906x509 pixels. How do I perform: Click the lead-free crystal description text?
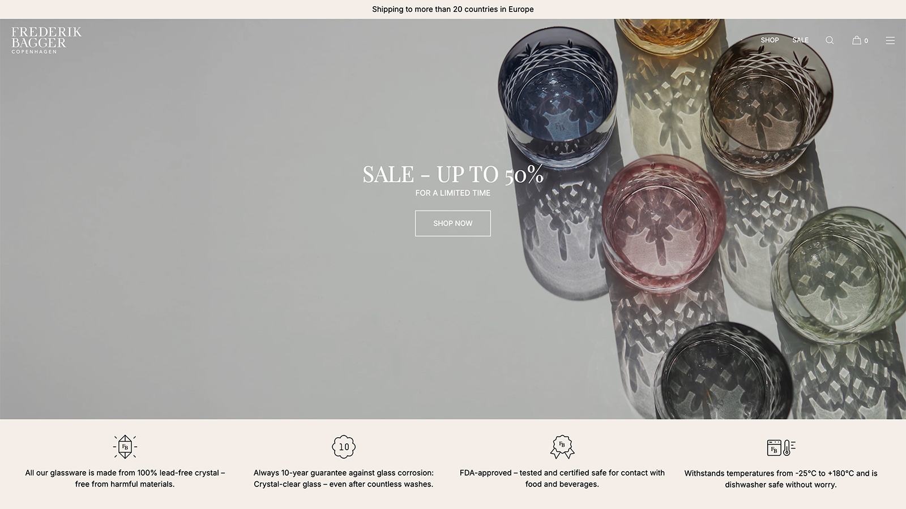[125, 478]
